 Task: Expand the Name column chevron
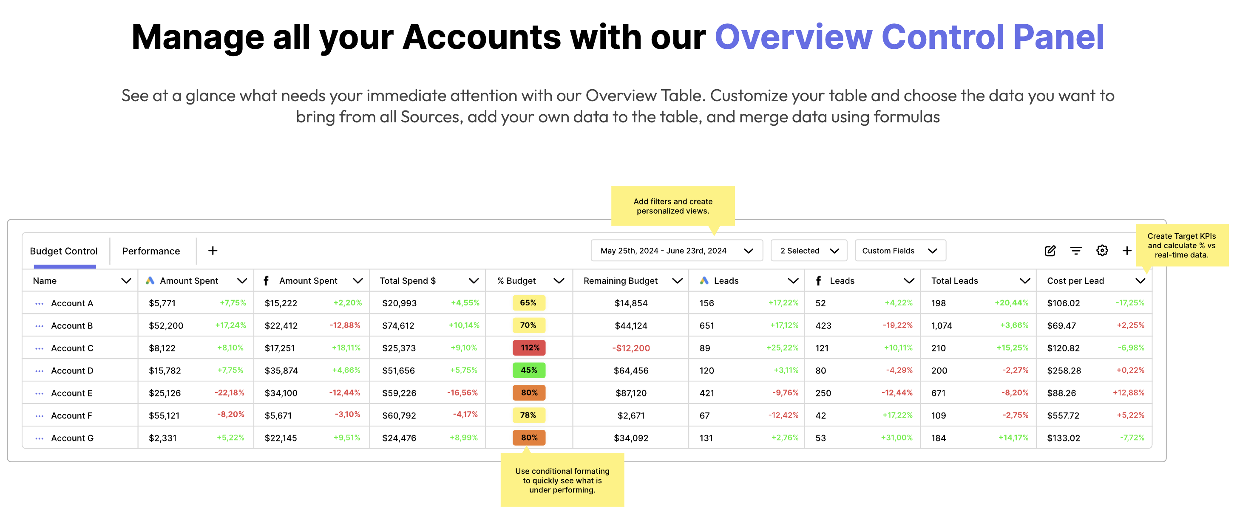point(126,281)
